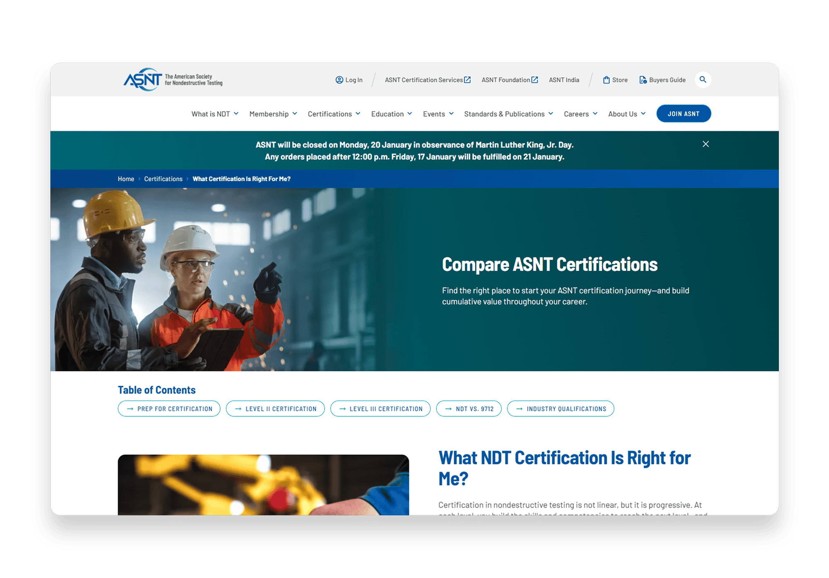The width and height of the screenshot is (829, 578).
Task: Open the search magnifier icon
Action: pos(703,80)
